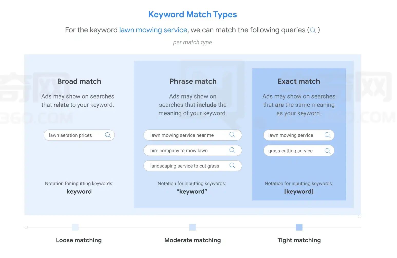Click search icon in 'lawn mowing service' box
Viewport: 397px width, 258px height.
[x=327, y=135]
